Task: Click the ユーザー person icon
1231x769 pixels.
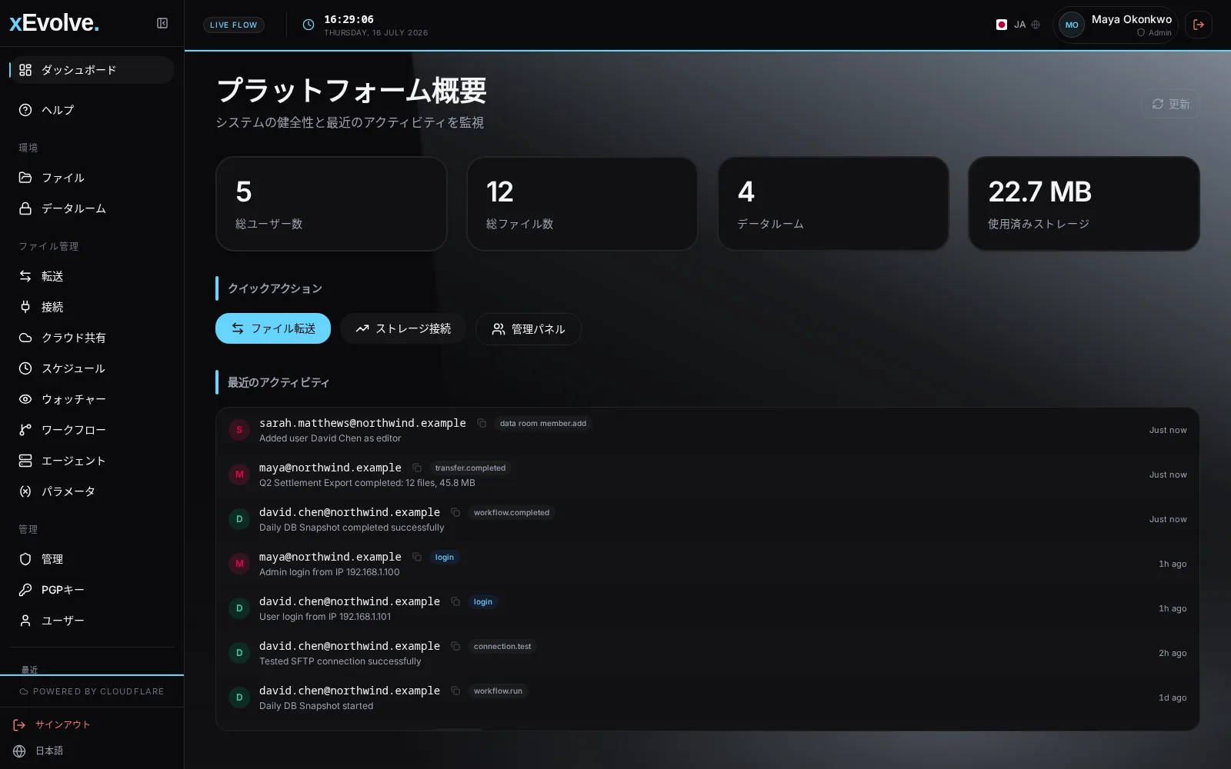Action: pos(25,621)
